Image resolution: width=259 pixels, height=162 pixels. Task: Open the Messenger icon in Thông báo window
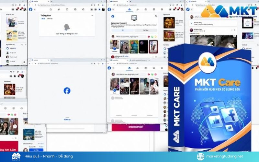pos(96,9)
